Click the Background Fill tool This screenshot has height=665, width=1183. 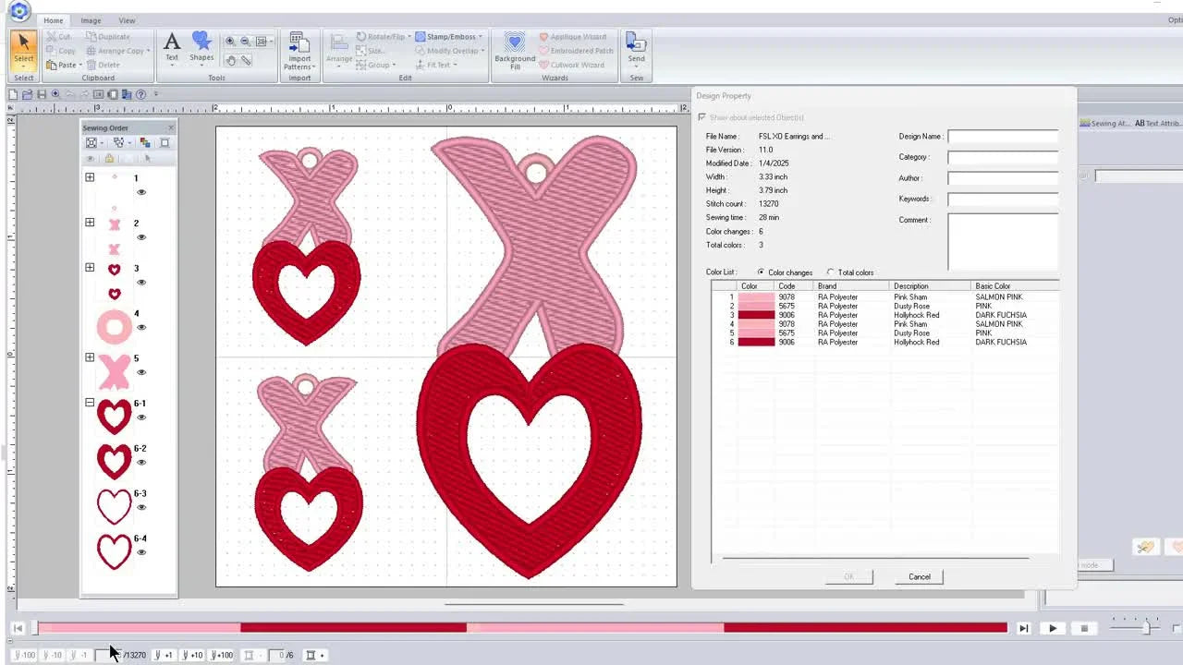click(x=514, y=51)
